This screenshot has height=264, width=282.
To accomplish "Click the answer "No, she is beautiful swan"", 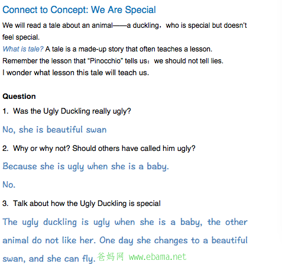I will click(x=54, y=130).
